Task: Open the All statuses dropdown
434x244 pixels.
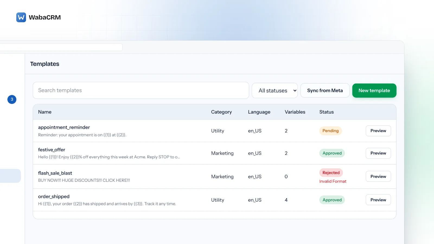Action: point(275,91)
